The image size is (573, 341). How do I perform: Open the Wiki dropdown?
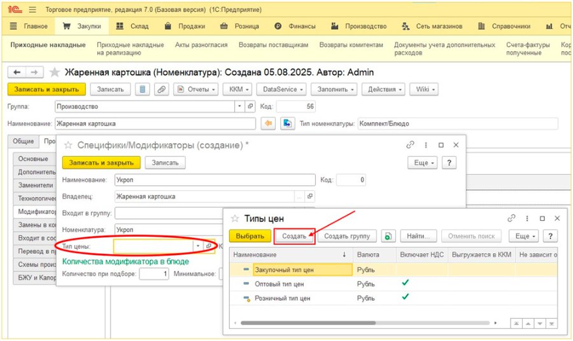[424, 90]
